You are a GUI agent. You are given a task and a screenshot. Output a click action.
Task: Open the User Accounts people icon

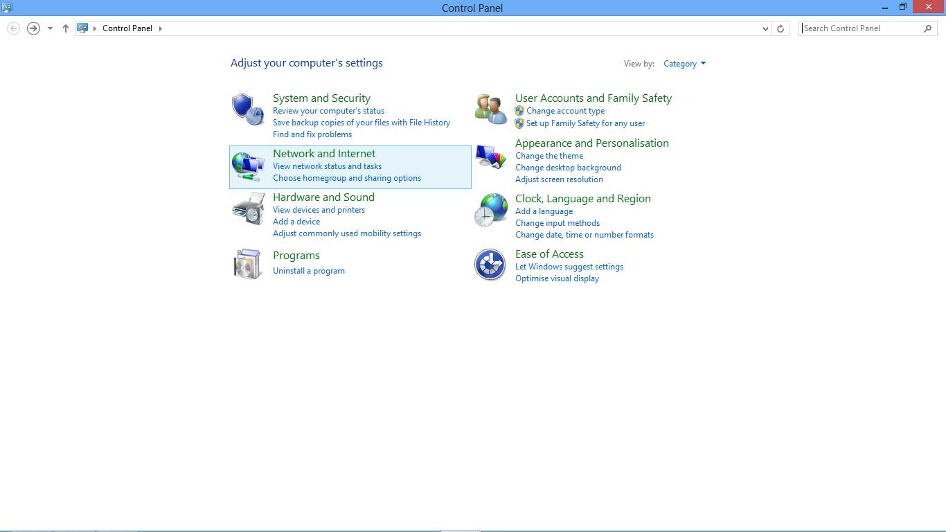point(490,109)
